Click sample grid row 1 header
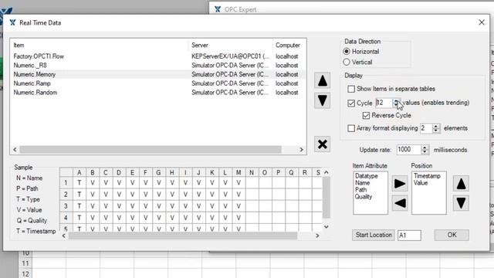The width and height of the screenshot is (494, 278). click(x=66, y=182)
